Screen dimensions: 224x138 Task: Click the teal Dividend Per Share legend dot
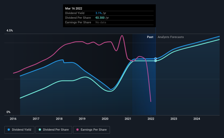tap(40, 130)
